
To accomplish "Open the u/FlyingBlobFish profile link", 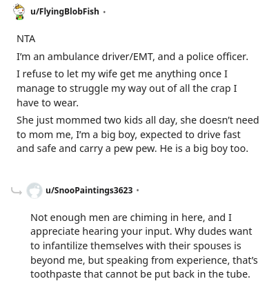I will 65,12.
